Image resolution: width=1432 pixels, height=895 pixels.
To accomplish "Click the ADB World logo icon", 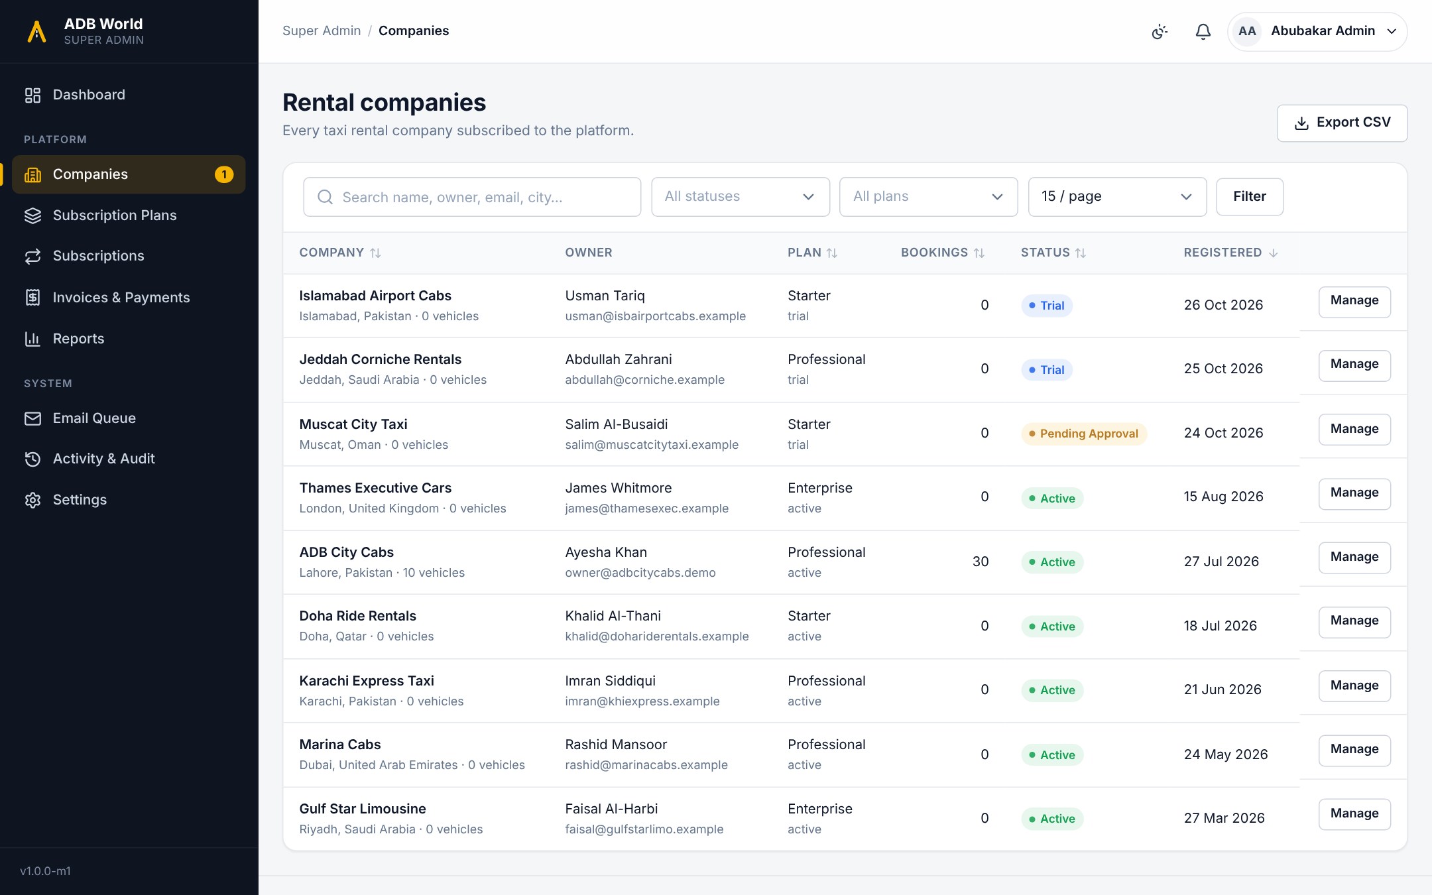I will (x=36, y=31).
